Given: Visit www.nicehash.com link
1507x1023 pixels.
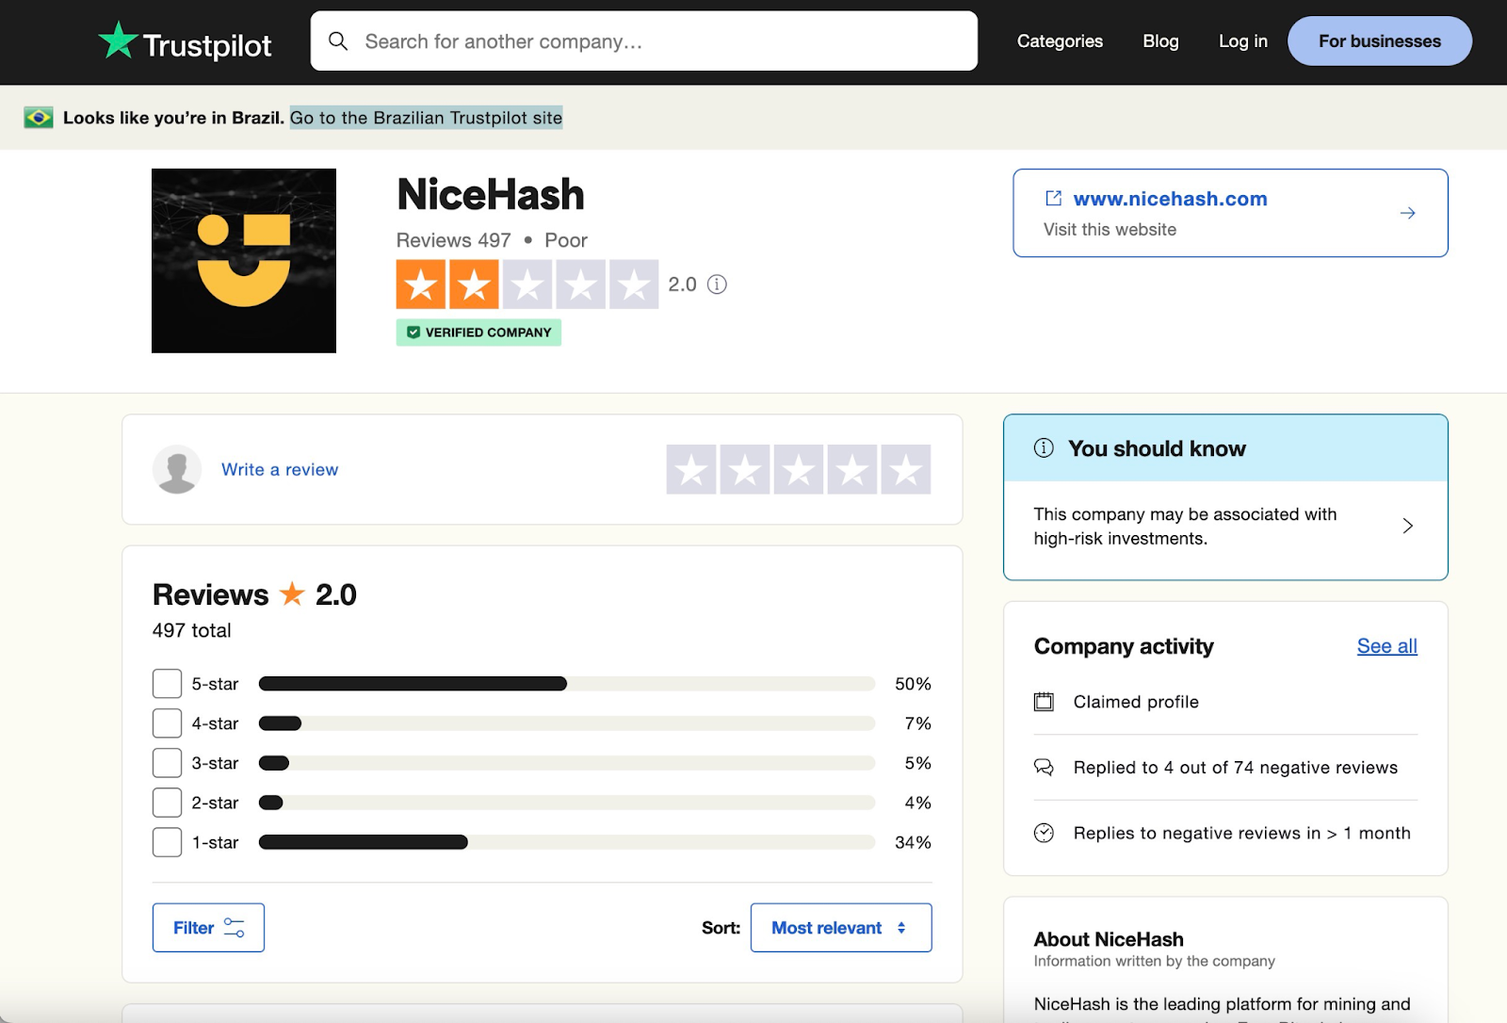Looking at the screenshot, I should (1171, 199).
